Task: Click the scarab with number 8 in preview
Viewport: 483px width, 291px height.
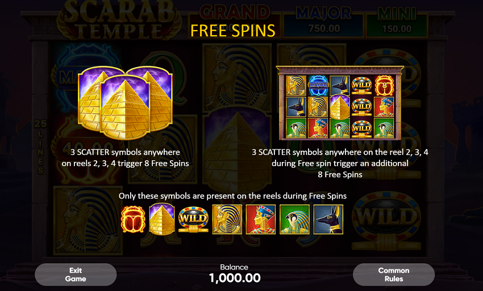Action: tap(384, 85)
